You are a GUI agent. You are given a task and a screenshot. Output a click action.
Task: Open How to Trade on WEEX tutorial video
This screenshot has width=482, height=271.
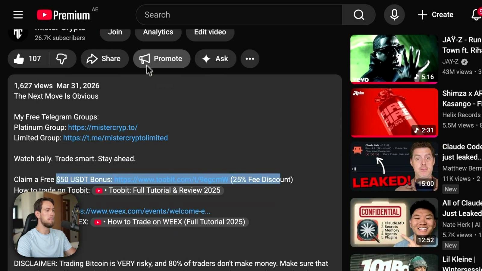pyautogui.click(x=170, y=222)
